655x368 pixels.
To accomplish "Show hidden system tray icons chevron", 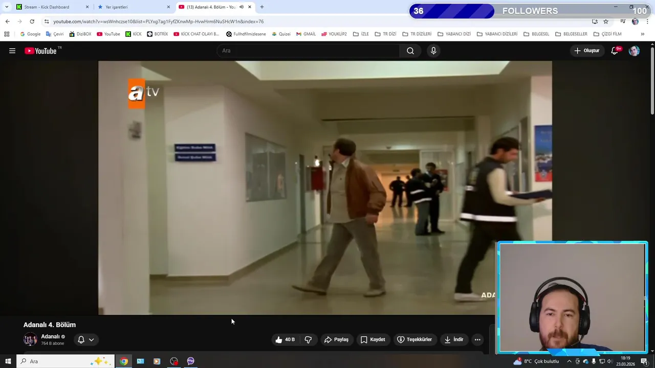I will point(569,361).
